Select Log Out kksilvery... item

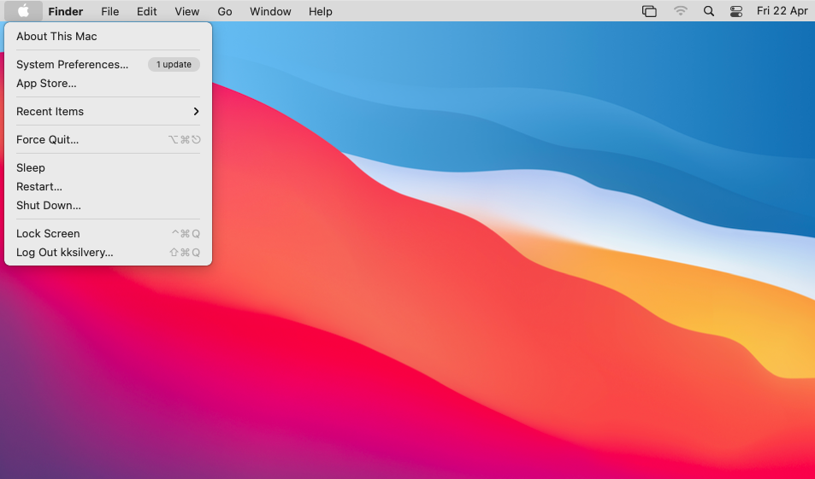(x=108, y=252)
